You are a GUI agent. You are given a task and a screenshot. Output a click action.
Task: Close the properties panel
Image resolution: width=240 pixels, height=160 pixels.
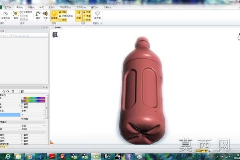[47, 87]
